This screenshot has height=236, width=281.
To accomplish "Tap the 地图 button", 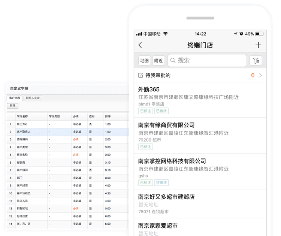I will (x=145, y=61).
